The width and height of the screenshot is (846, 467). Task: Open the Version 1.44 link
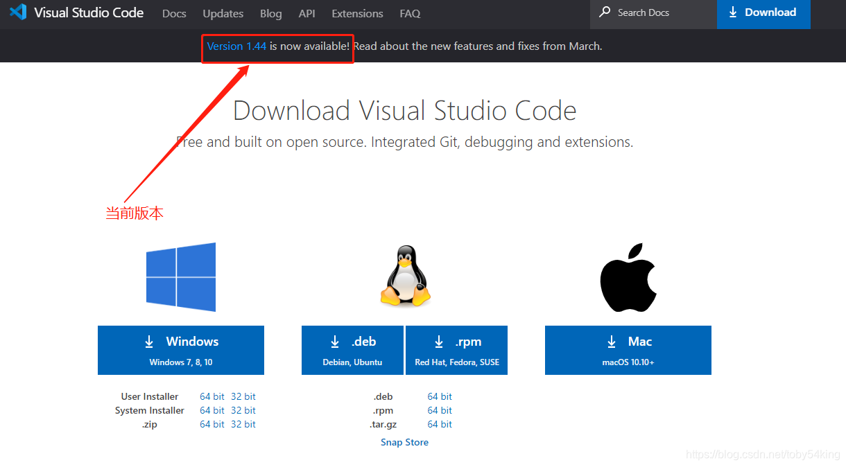(x=236, y=46)
